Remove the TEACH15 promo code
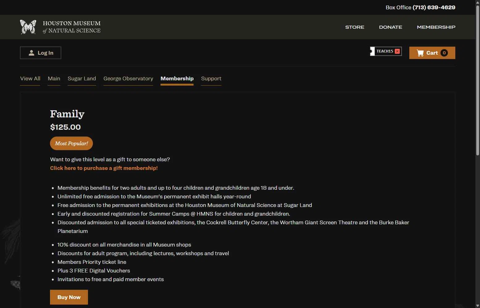480x308 pixels. pos(397,51)
